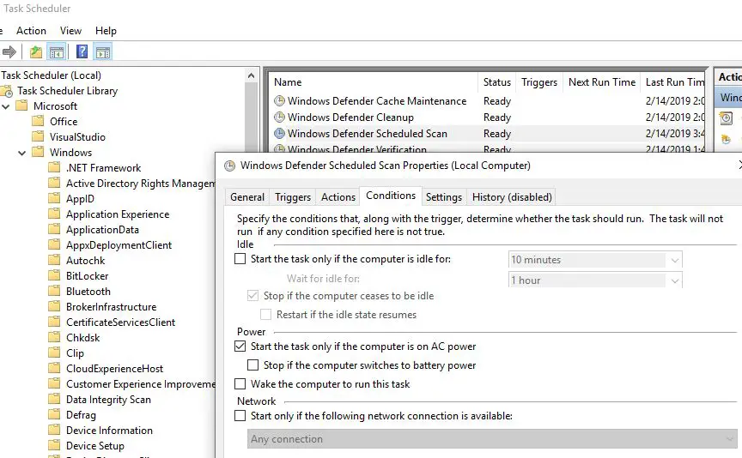Switch to the General tab
Image resolution: width=742 pixels, height=458 pixels.
pyautogui.click(x=247, y=197)
